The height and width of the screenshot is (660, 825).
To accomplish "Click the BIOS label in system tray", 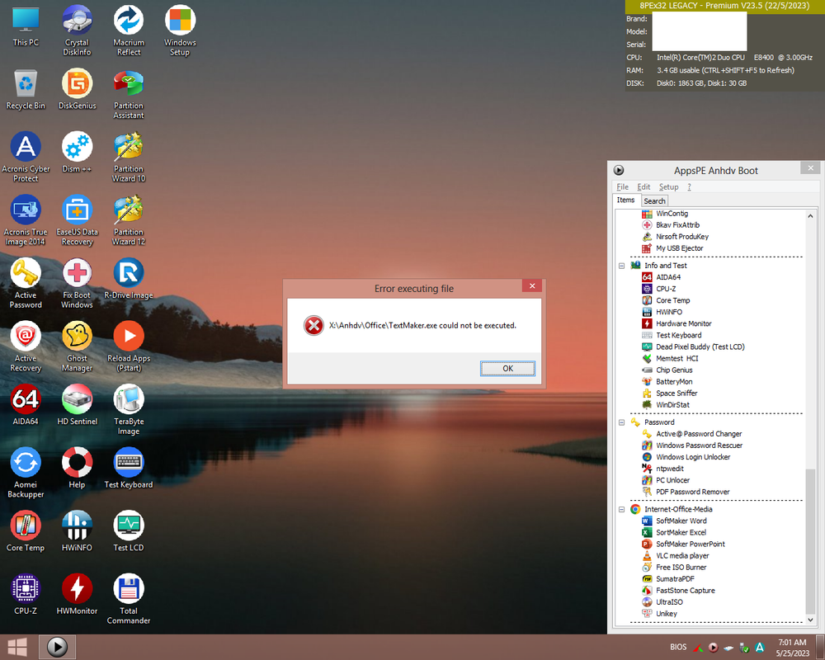I will 678,647.
